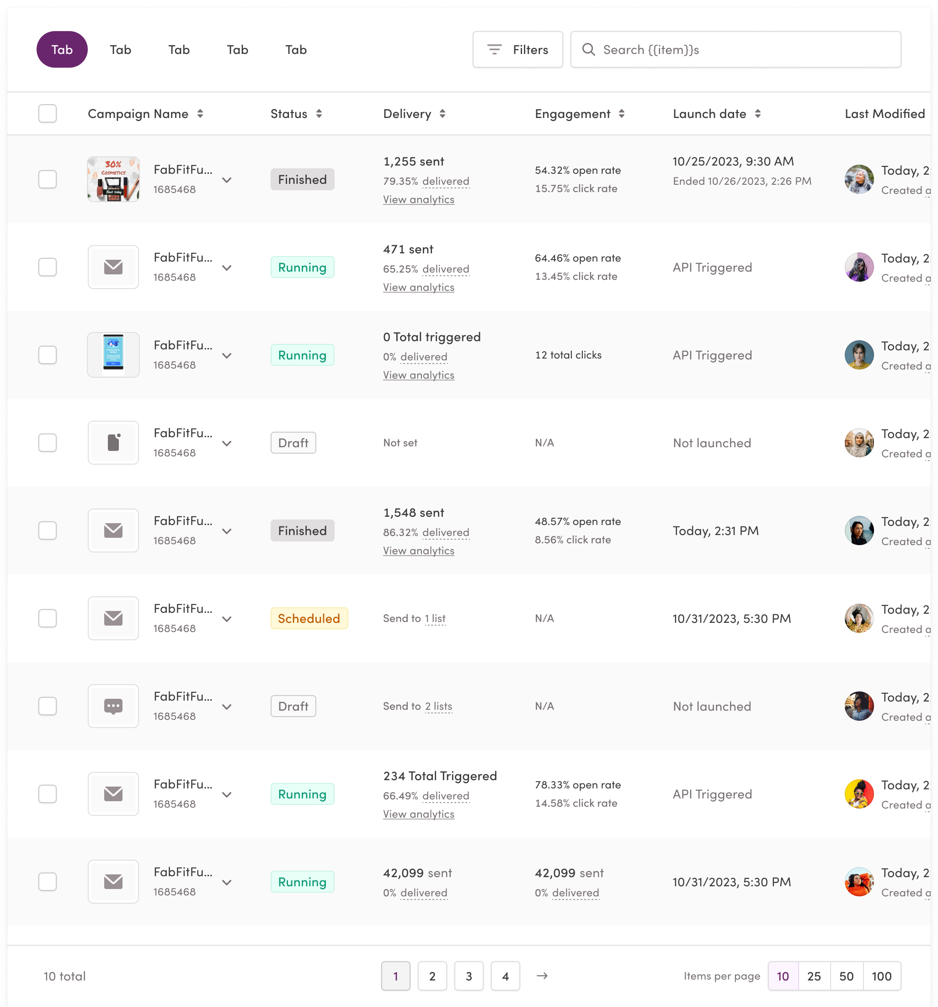Sort campaigns by Engagement arrows
This screenshot has height=1007, width=938.
coord(622,114)
